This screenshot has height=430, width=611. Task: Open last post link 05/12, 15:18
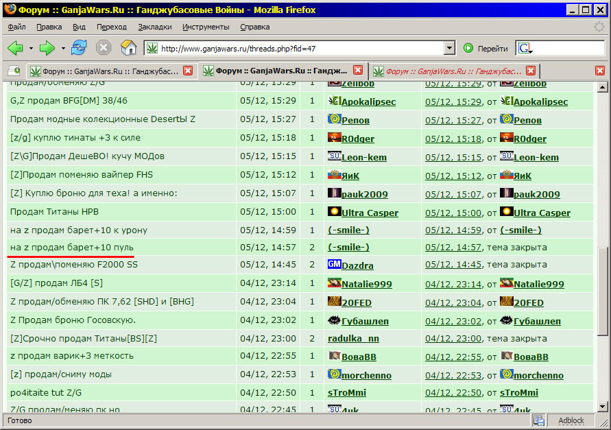click(x=453, y=139)
